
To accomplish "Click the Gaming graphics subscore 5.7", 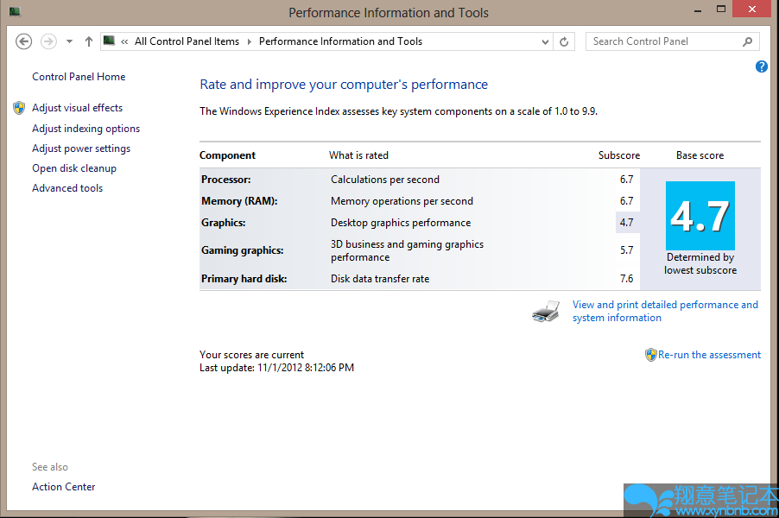I will 626,250.
